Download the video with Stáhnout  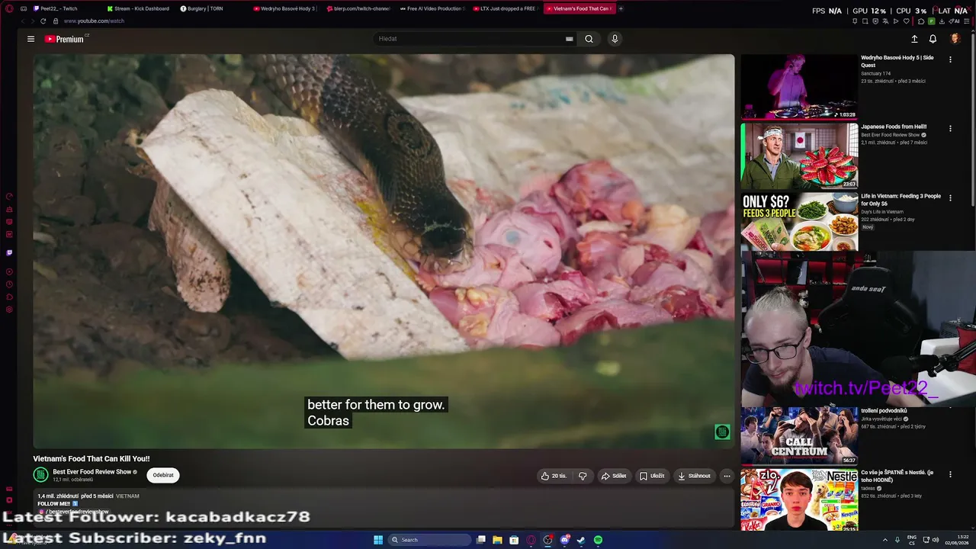pyautogui.click(x=694, y=476)
